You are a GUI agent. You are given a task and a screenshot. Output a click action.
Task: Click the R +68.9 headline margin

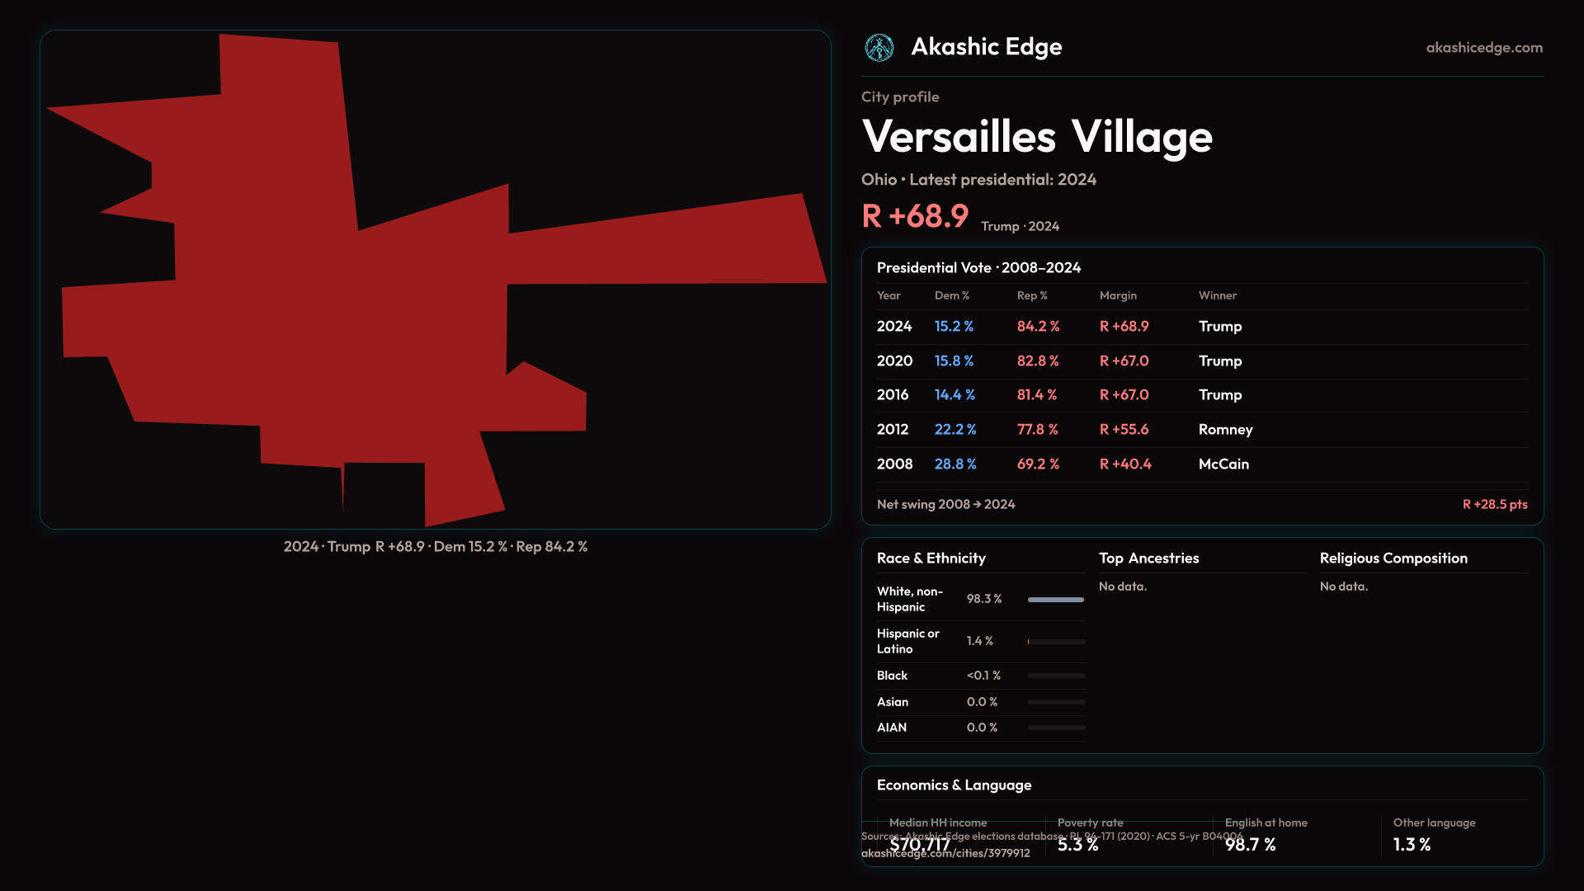point(915,217)
